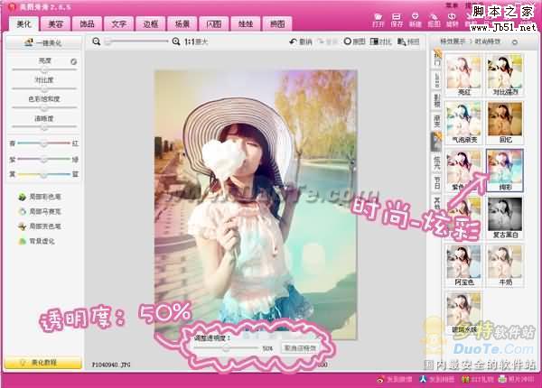542x388 pixels.
Task: Switch to the 场景 tab
Action: pos(182,23)
